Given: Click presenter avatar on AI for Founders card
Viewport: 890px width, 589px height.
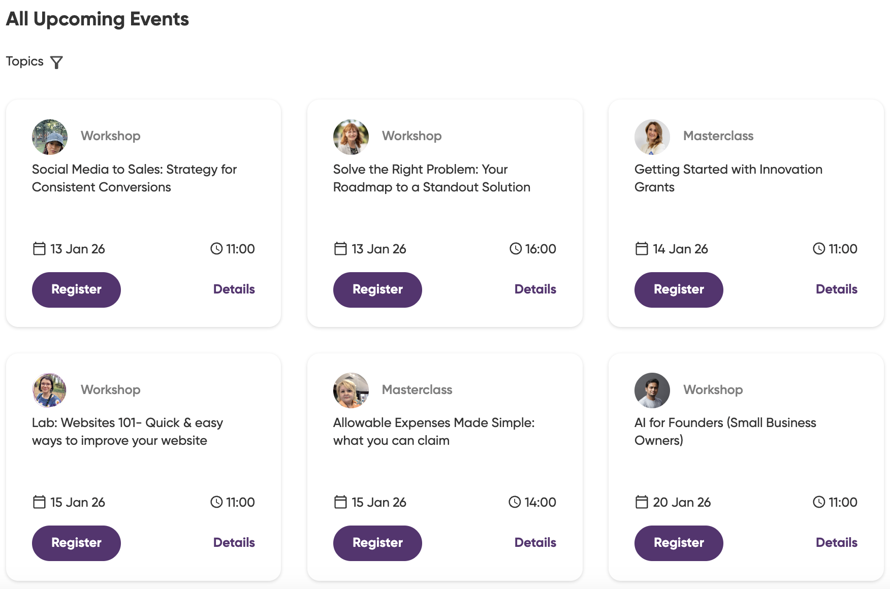Looking at the screenshot, I should pyautogui.click(x=652, y=390).
